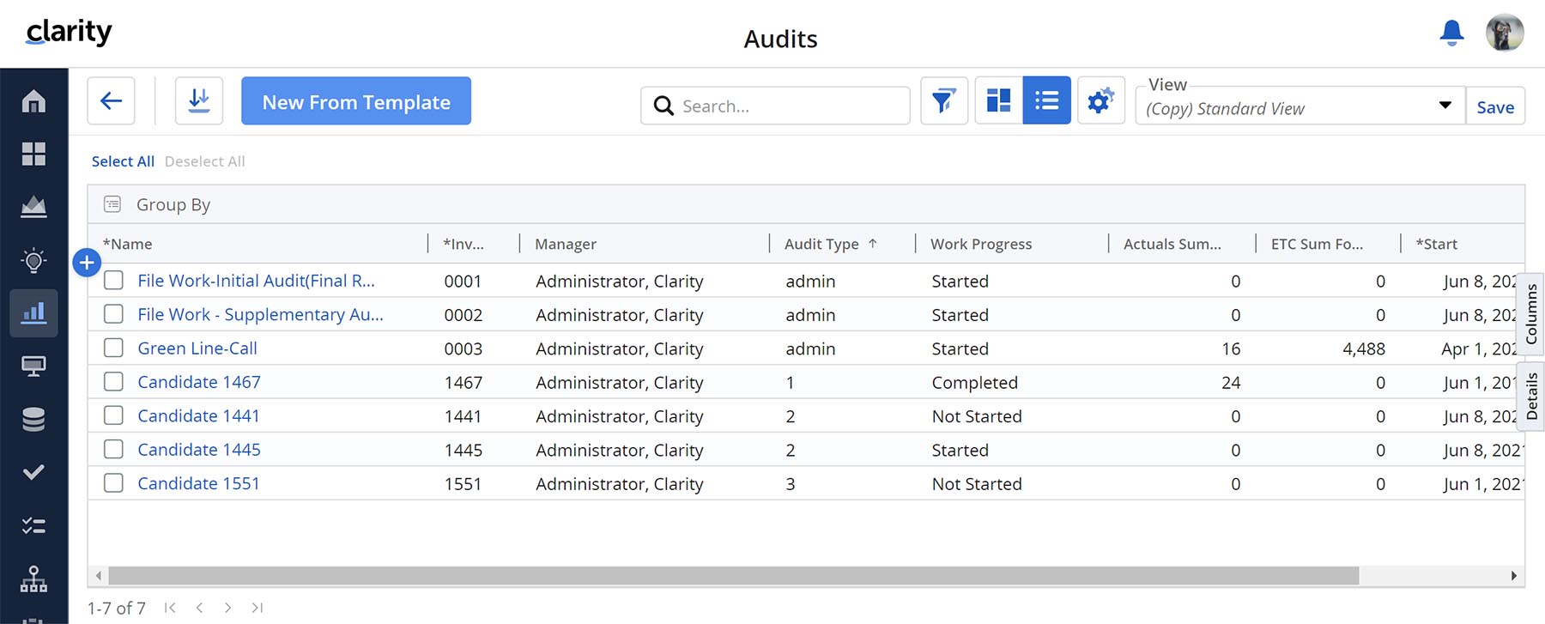Check the Green Line-Call row
This screenshot has width=1545, height=624.
(x=113, y=348)
